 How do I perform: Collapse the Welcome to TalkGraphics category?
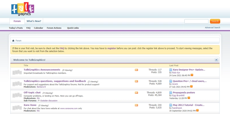coord(216,60)
